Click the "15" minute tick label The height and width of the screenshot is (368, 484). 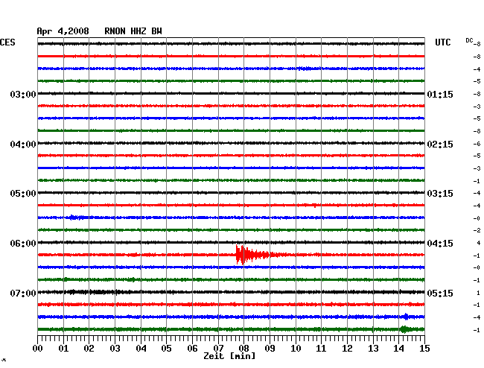(424, 349)
